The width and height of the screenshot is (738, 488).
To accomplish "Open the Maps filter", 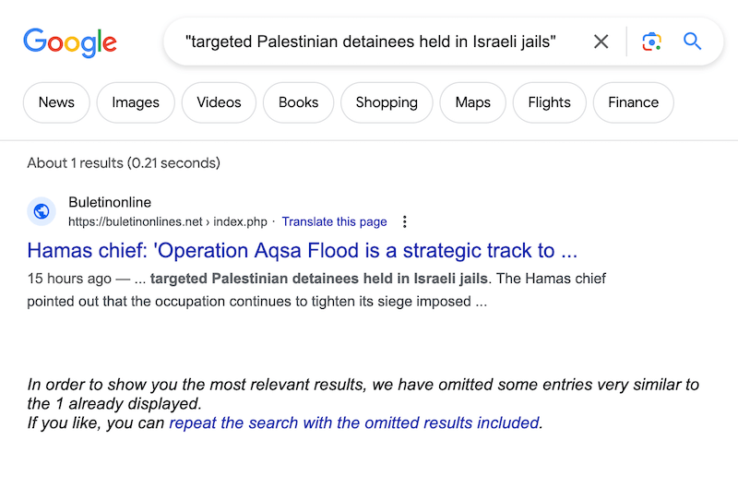I will (x=473, y=102).
